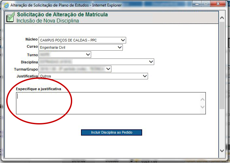Viewport: 230px width, 163px height.
Task: Click the page scrollbar down arrow
Action: [x=222, y=151]
